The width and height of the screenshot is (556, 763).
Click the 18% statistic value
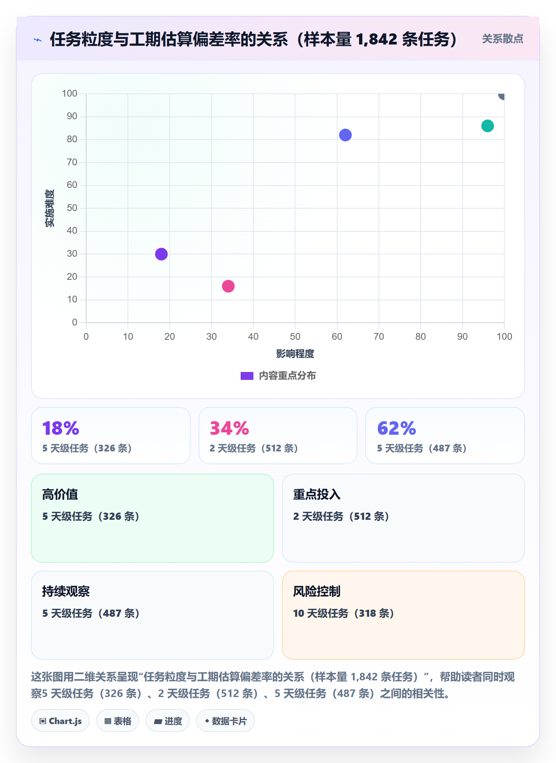click(61, 428)
